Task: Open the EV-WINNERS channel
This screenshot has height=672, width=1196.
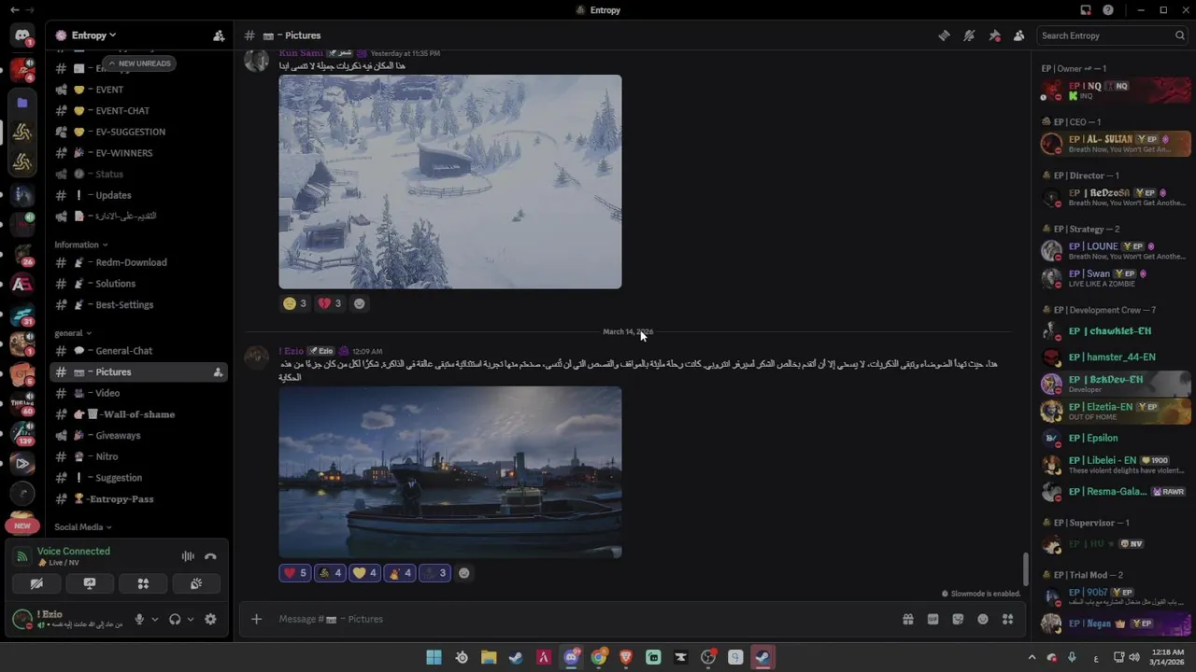Action: click(139, 153)
